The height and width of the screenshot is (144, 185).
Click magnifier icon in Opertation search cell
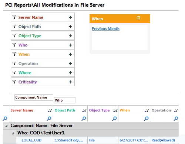click(176, 119)
